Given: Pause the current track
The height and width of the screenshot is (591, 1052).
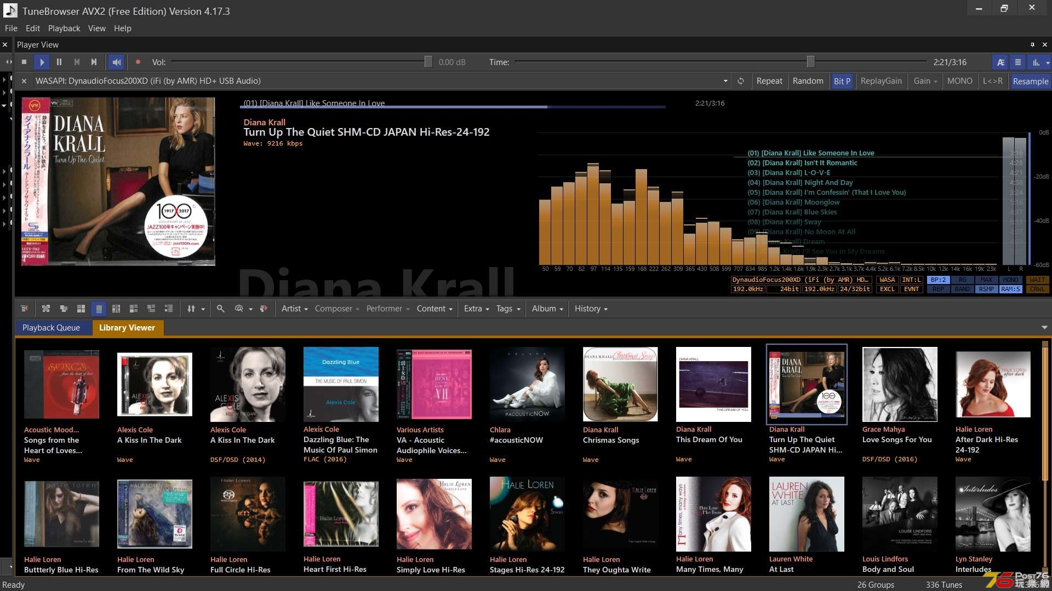Looking at the screenshot, I should click(59, 62).
